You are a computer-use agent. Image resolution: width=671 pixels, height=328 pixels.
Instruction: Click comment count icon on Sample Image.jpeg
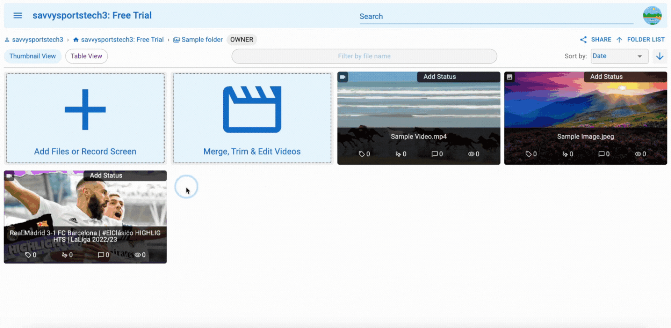coord(601,154)
